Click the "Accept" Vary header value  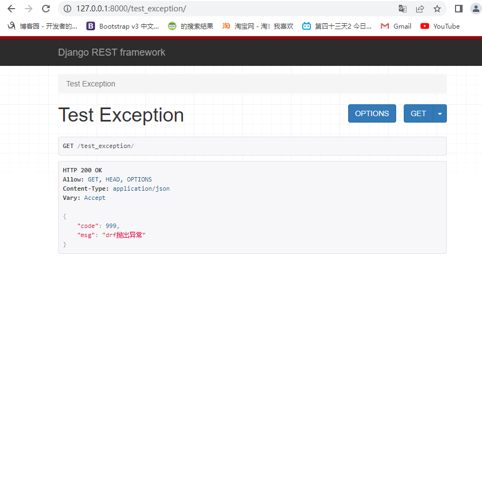94,198
